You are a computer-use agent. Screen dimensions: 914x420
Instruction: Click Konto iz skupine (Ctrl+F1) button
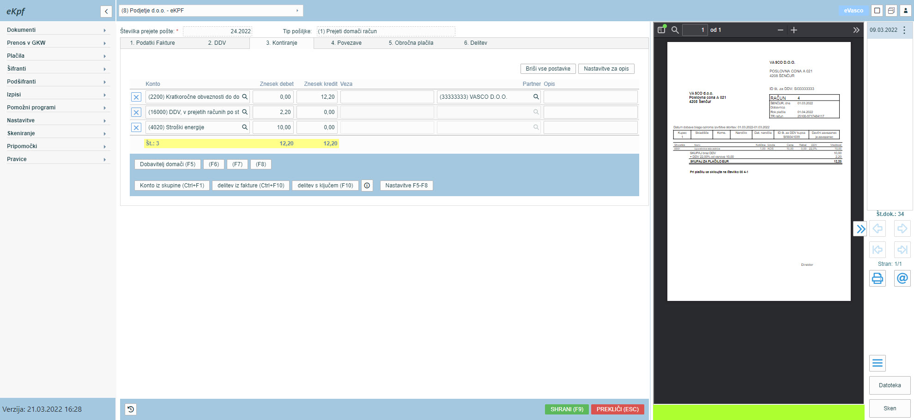172,186
